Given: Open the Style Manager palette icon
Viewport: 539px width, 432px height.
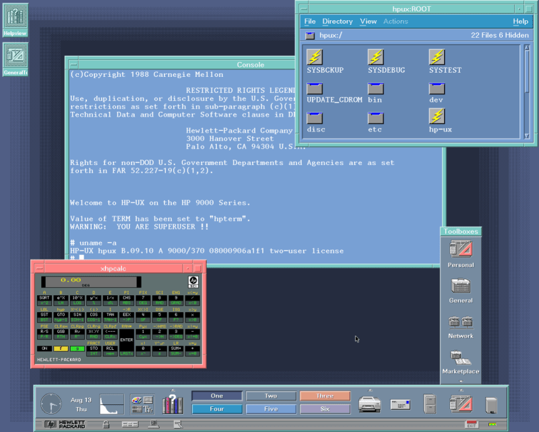Looking at the screenshot, I should pyautogui.click(x=142, y=404).
